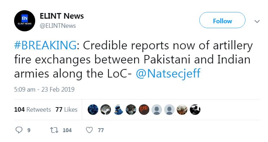Click the ELINT News display name
Screen dimensions: 268x142
coord(62,16)
